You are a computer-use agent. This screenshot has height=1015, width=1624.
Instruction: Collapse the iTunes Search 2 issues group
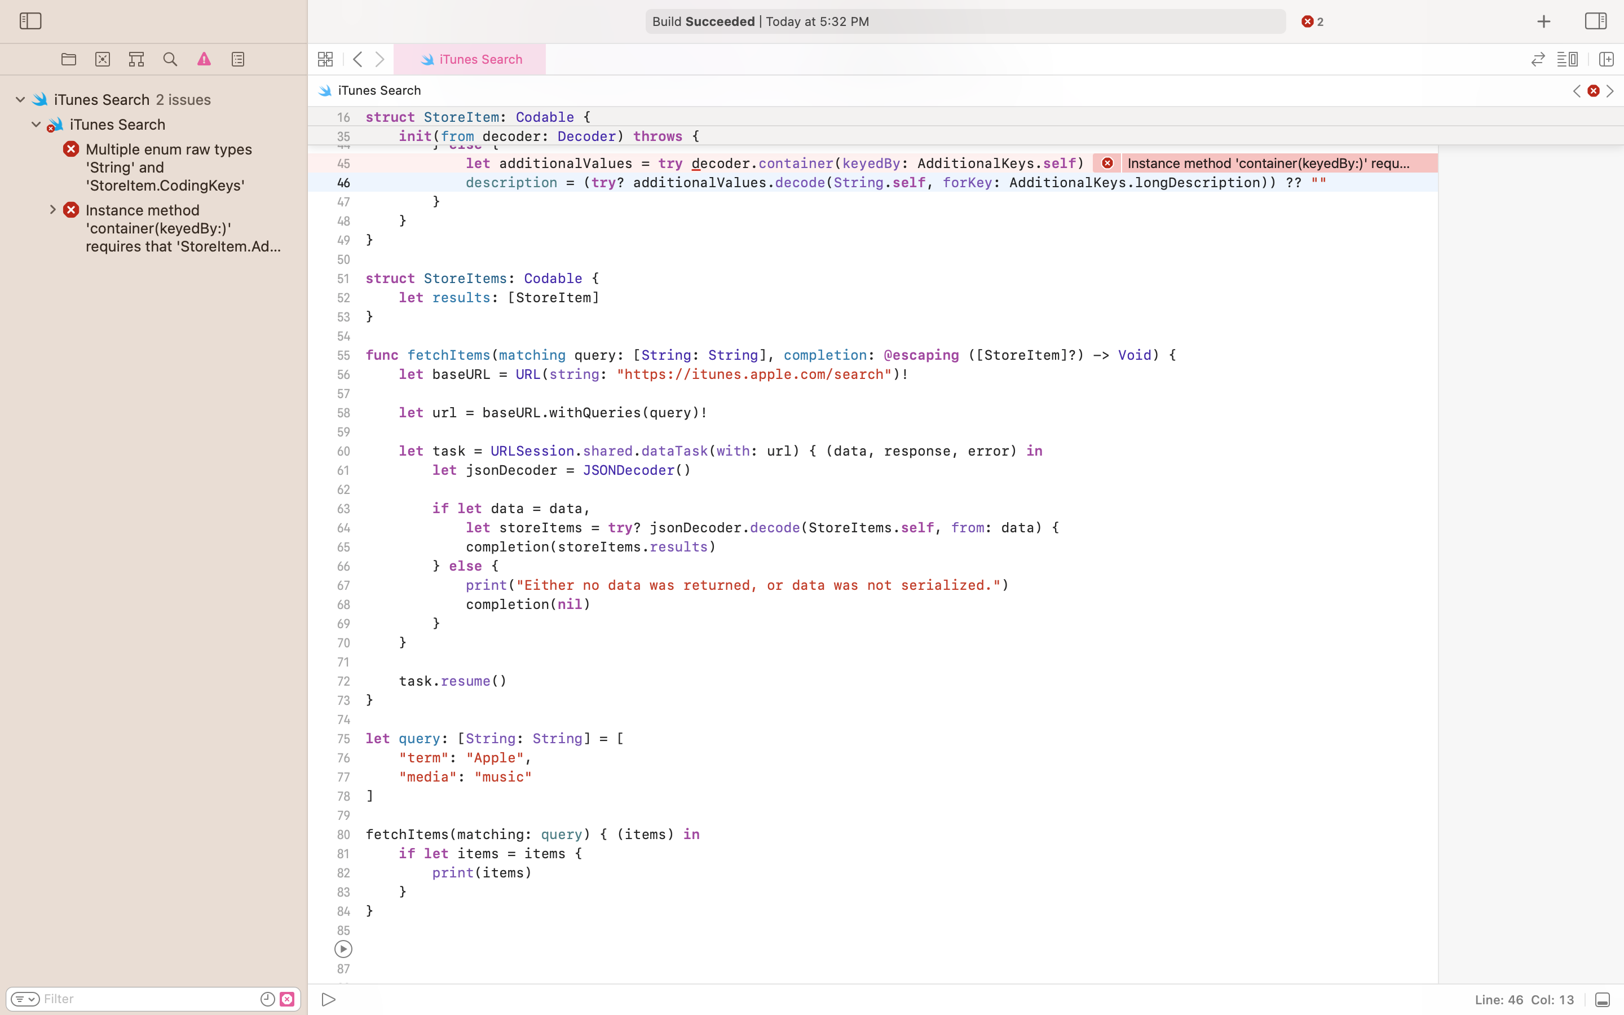click(x=20, y=99)
